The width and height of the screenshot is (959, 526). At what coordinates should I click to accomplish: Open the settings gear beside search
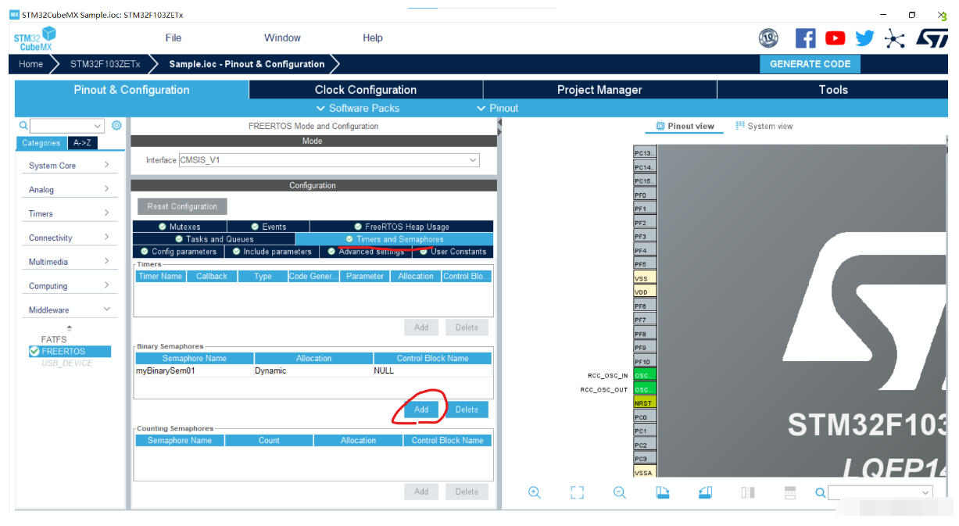(x=116, y=125)
